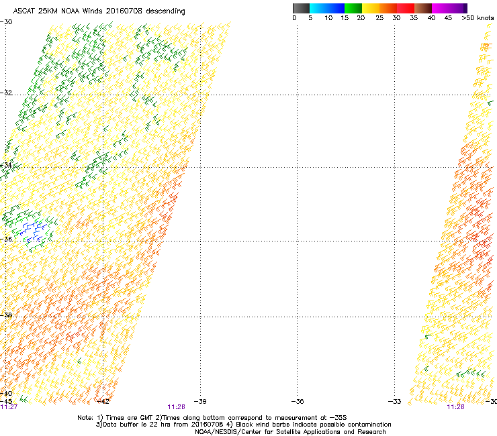Click the purple time label "11:27"

(9, 407)
